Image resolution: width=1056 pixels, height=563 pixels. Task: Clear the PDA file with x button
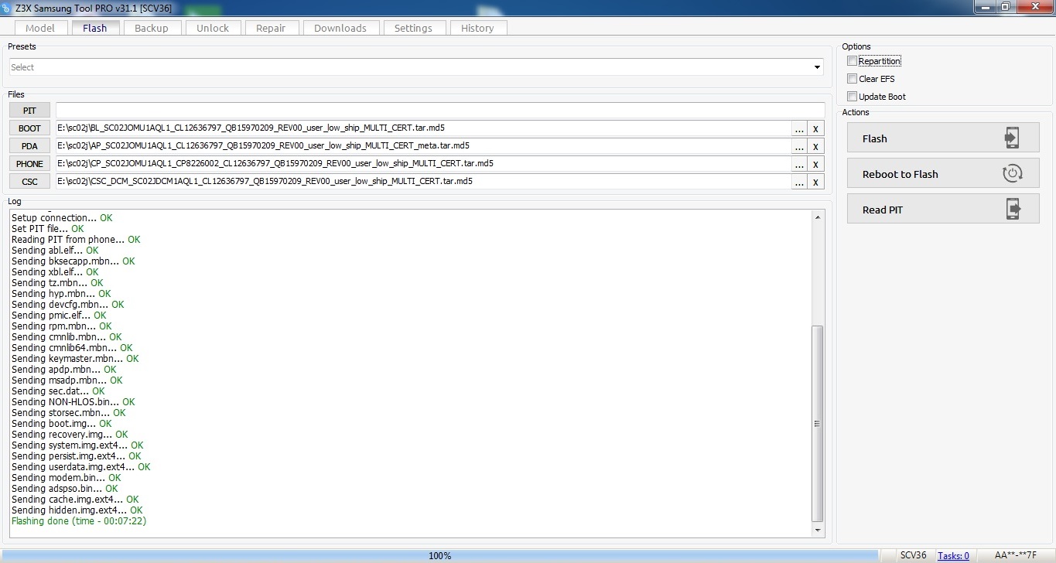tap(815, 146)
